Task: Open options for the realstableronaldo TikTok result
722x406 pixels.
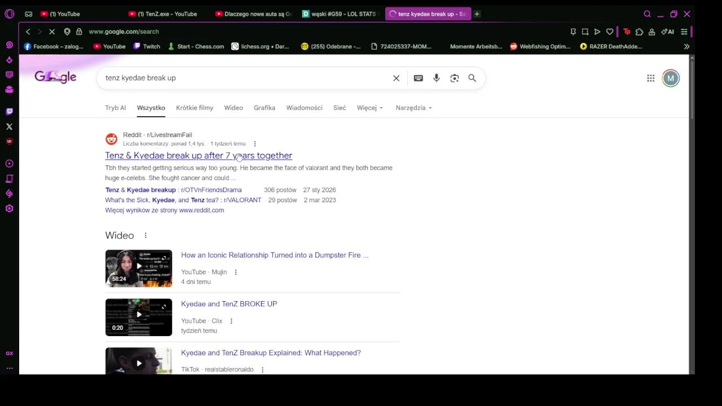Action: (262, 369)
